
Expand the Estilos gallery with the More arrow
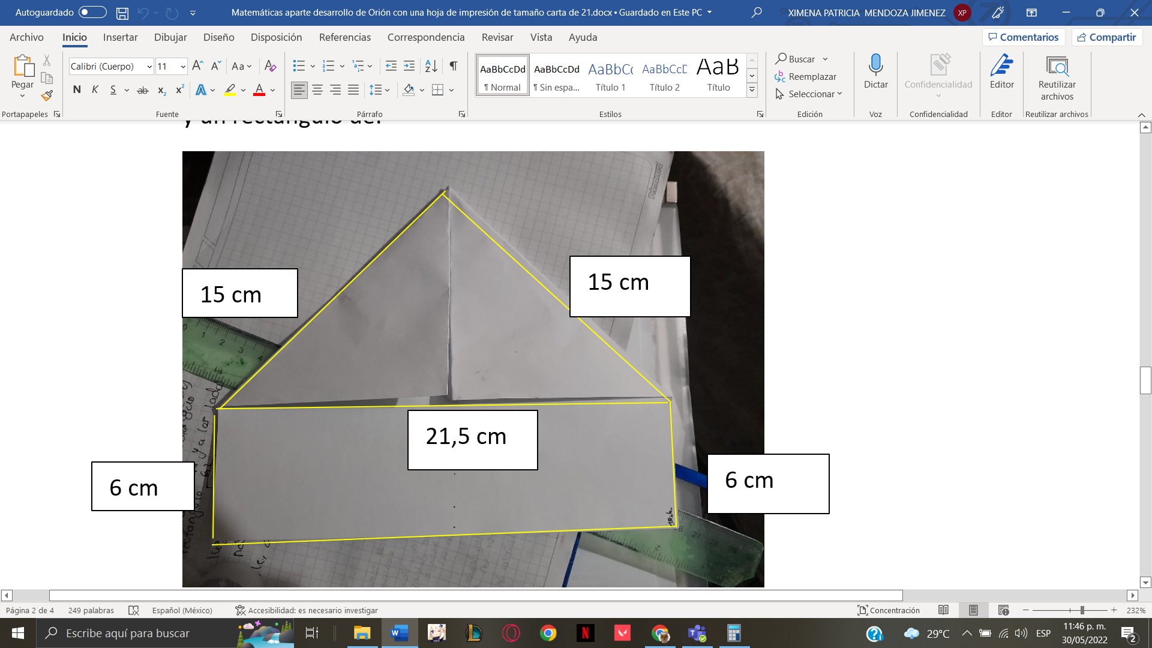click(752, 90)
